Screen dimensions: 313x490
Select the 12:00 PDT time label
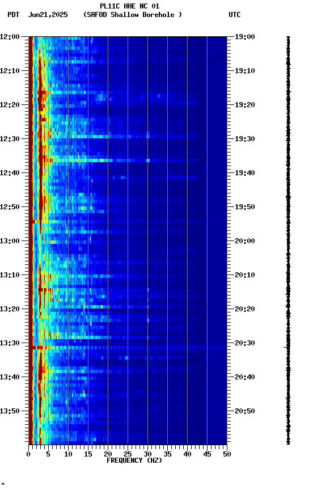point(10,37)
